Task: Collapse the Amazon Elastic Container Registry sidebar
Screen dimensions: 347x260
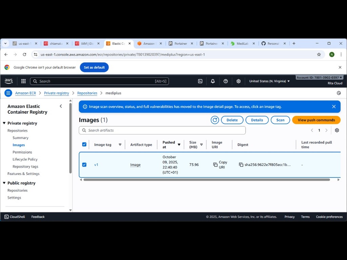Action: 61,106
